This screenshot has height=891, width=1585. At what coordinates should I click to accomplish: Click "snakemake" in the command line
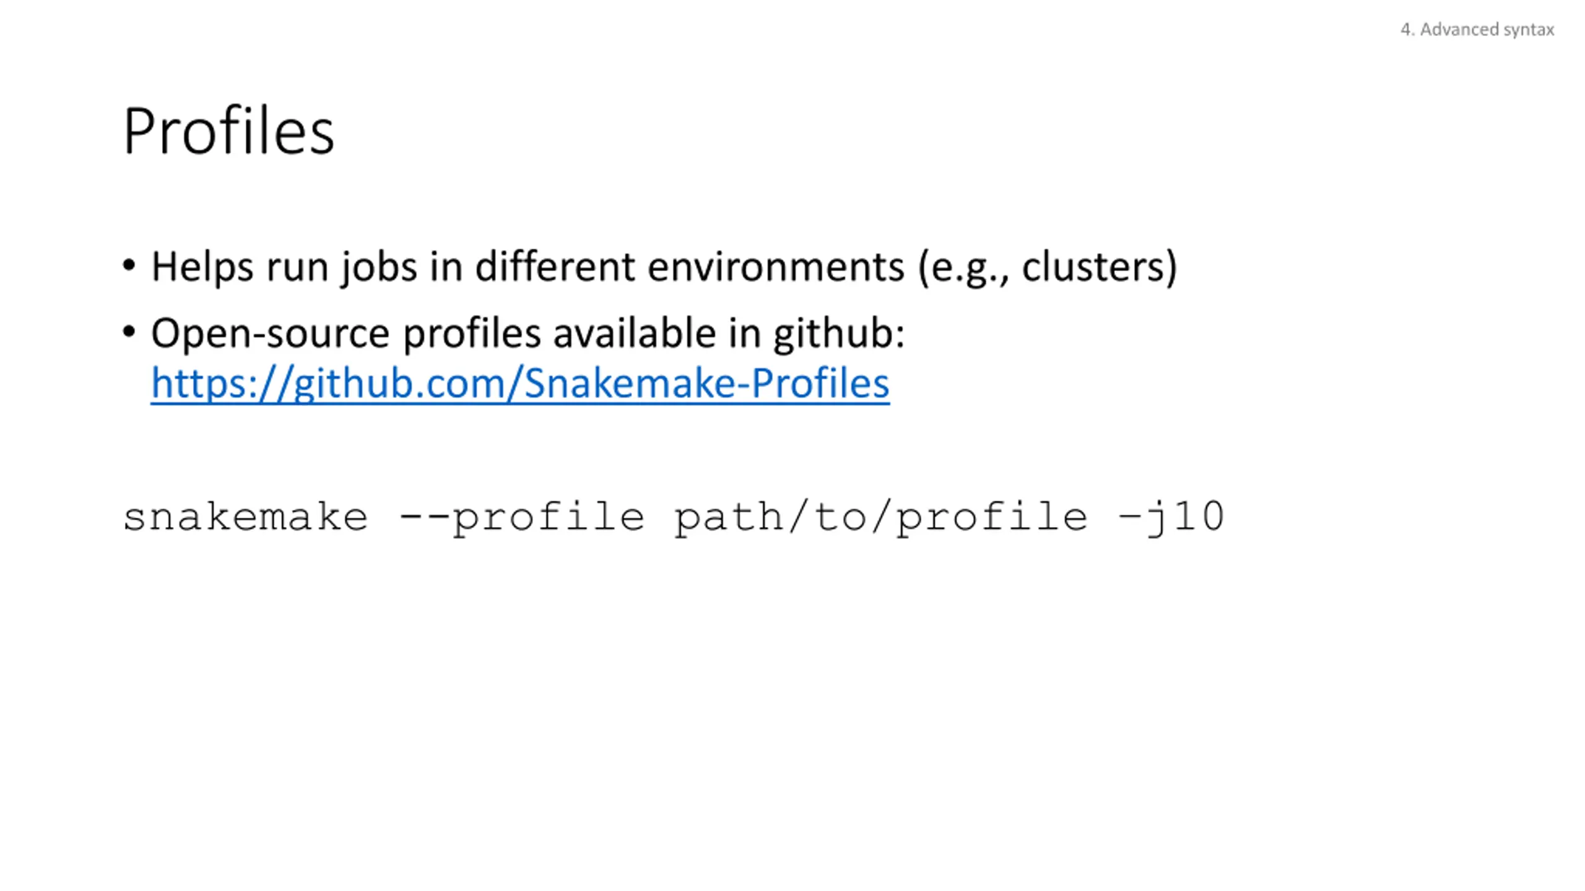click(x=245, y=517)
